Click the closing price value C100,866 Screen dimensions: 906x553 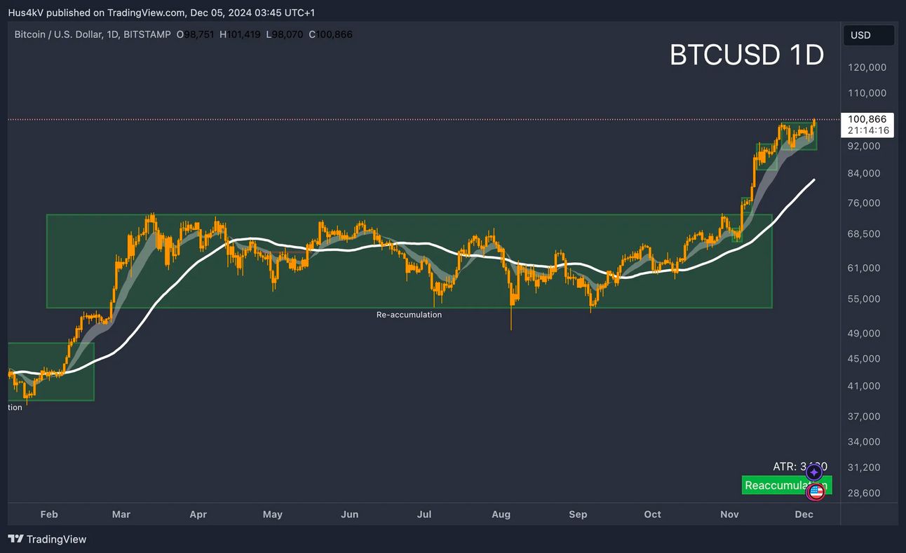click(330, 34)
